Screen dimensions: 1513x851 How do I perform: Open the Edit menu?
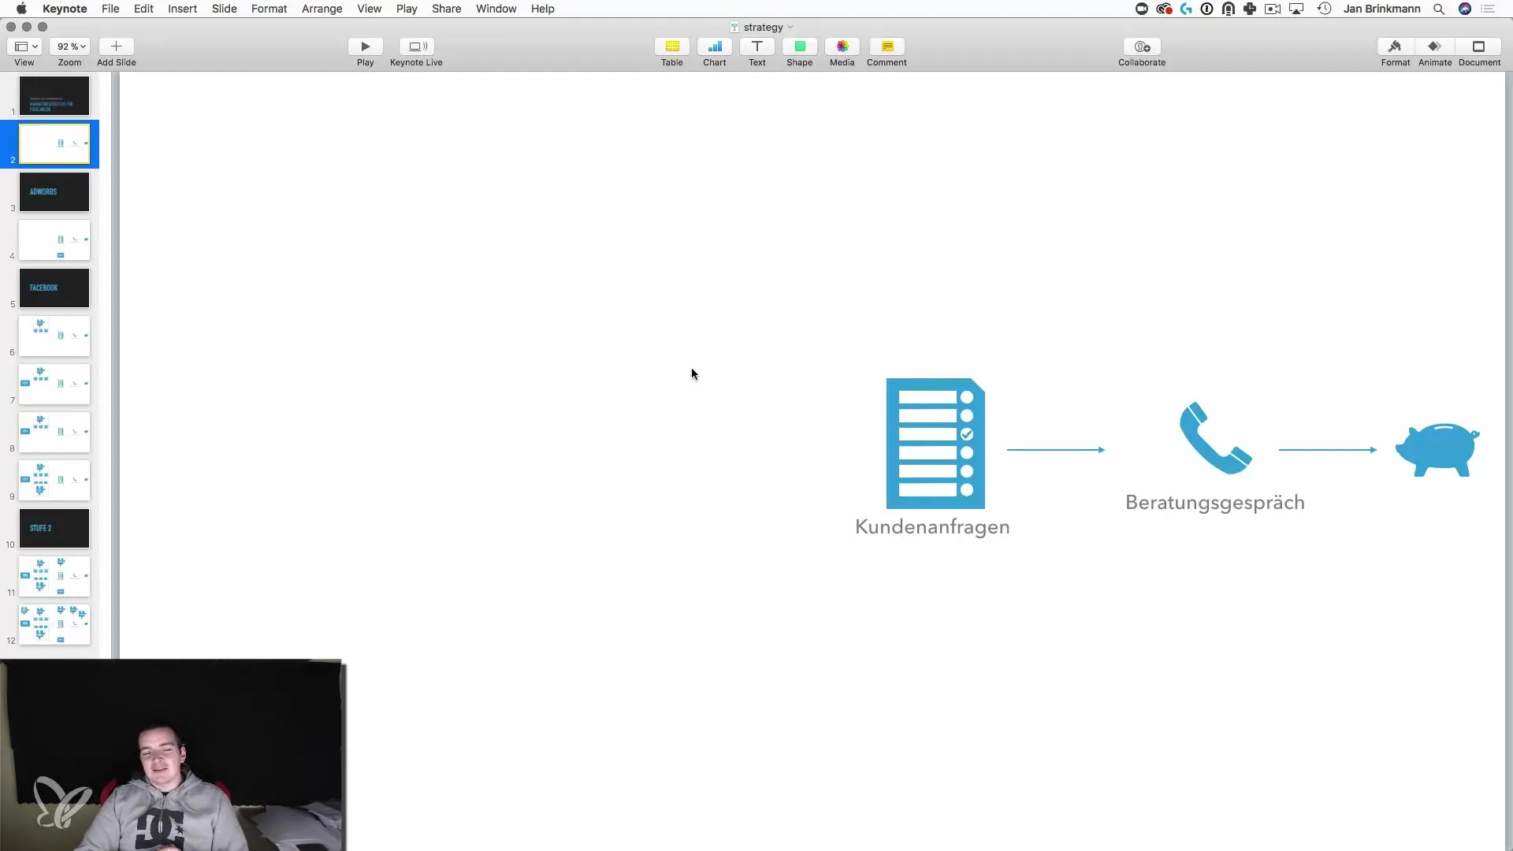click(143, 9)
